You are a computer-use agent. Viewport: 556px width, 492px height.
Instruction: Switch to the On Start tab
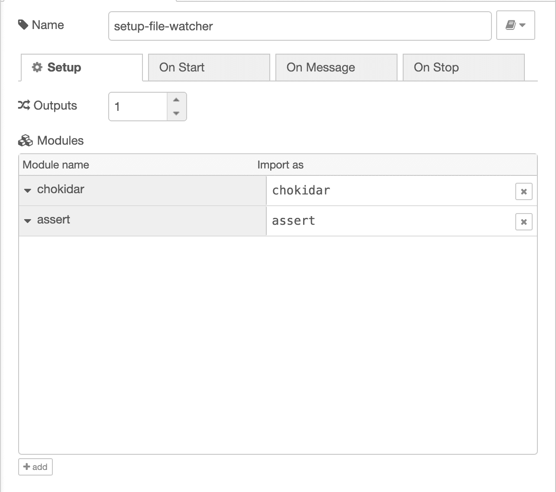(x=209, y=68)
